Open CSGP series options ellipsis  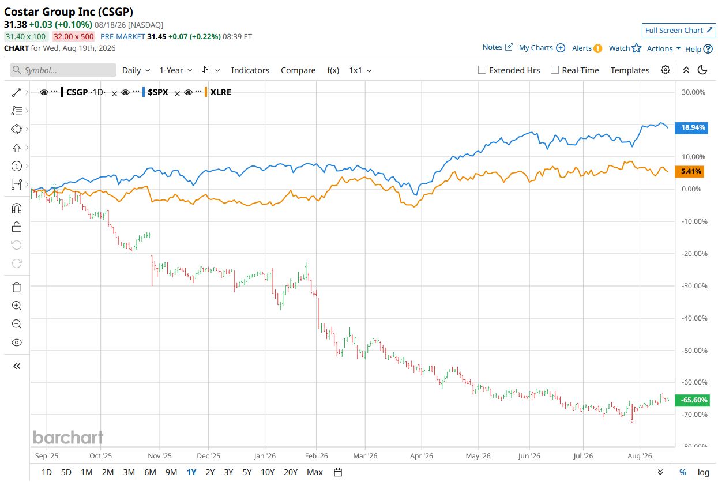tap(54, 92)
